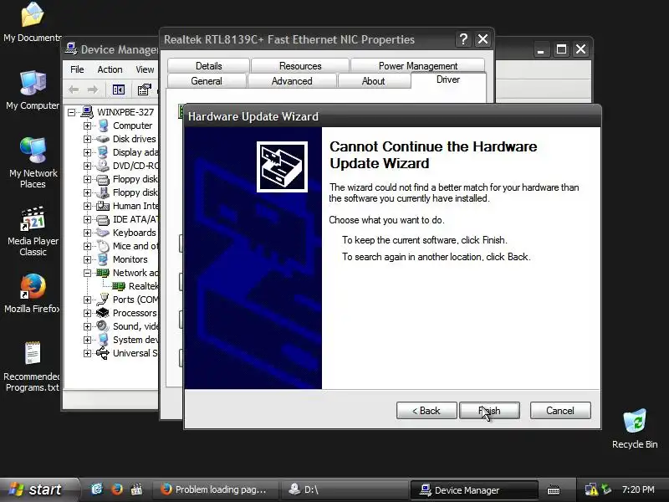Click the Properties toolbar icon in Device Manager

coord(144,90)
